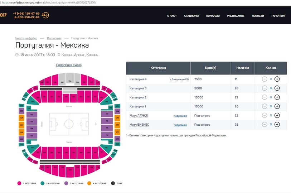
Task: Click the 24/7 support icon
Action: [x=45, y=15]
